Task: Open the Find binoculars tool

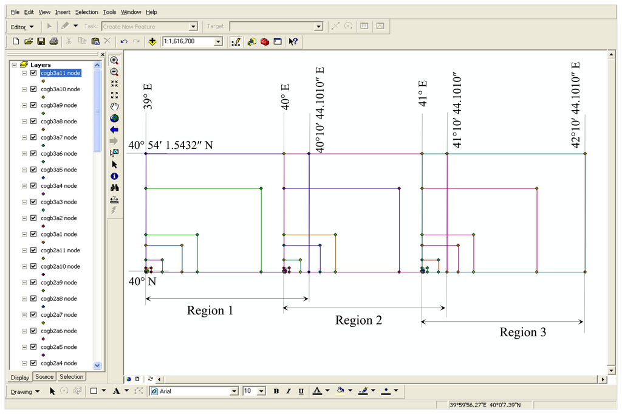Action: pyautogui.click(x=114, y=188)
